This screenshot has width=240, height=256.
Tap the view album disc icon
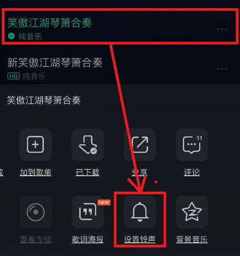36,212
